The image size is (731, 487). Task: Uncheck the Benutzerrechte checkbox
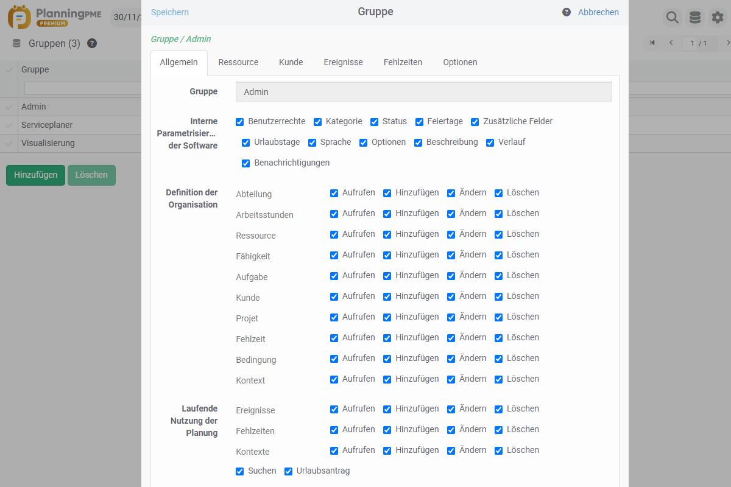tap(240, 122)
